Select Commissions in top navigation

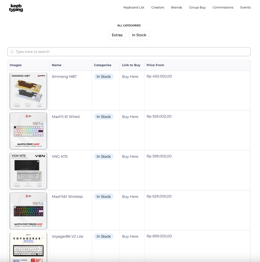[x=223, y=7]
